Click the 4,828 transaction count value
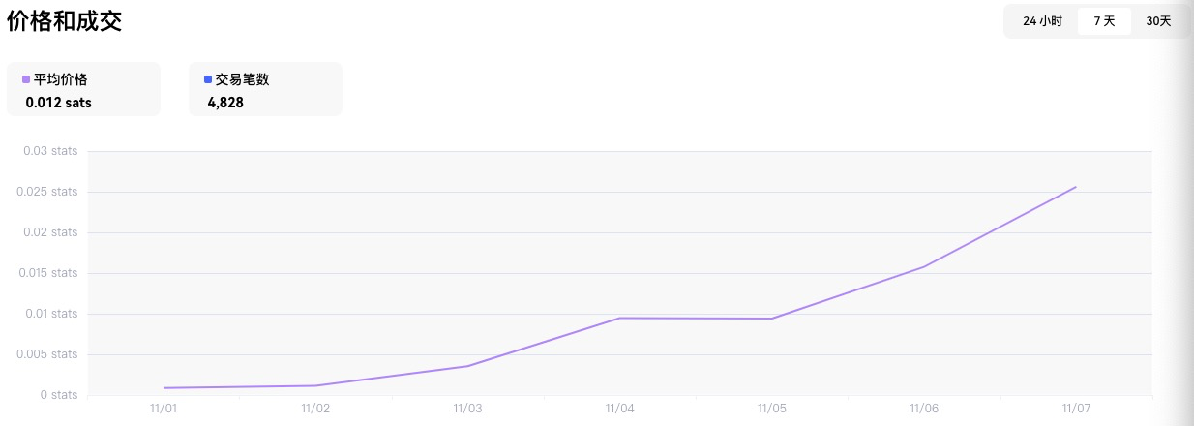The height and width of the screenshot is (426, 1194). 225,102
